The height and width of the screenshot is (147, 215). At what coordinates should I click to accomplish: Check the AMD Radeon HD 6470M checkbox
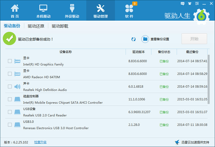(10, 74)
